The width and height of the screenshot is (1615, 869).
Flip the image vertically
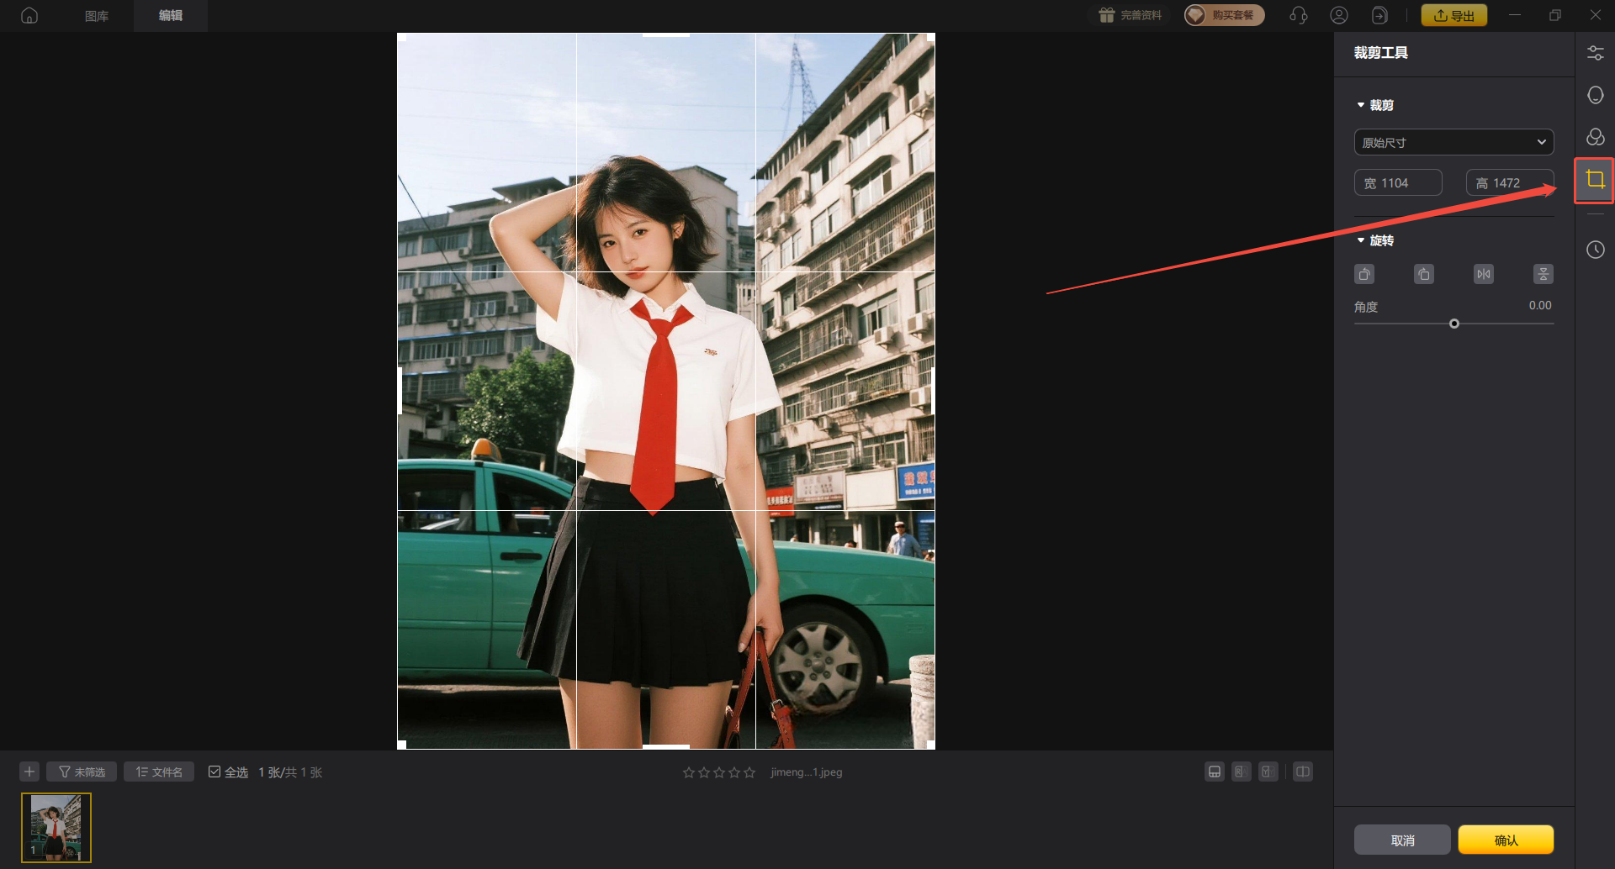point(1543,274)
